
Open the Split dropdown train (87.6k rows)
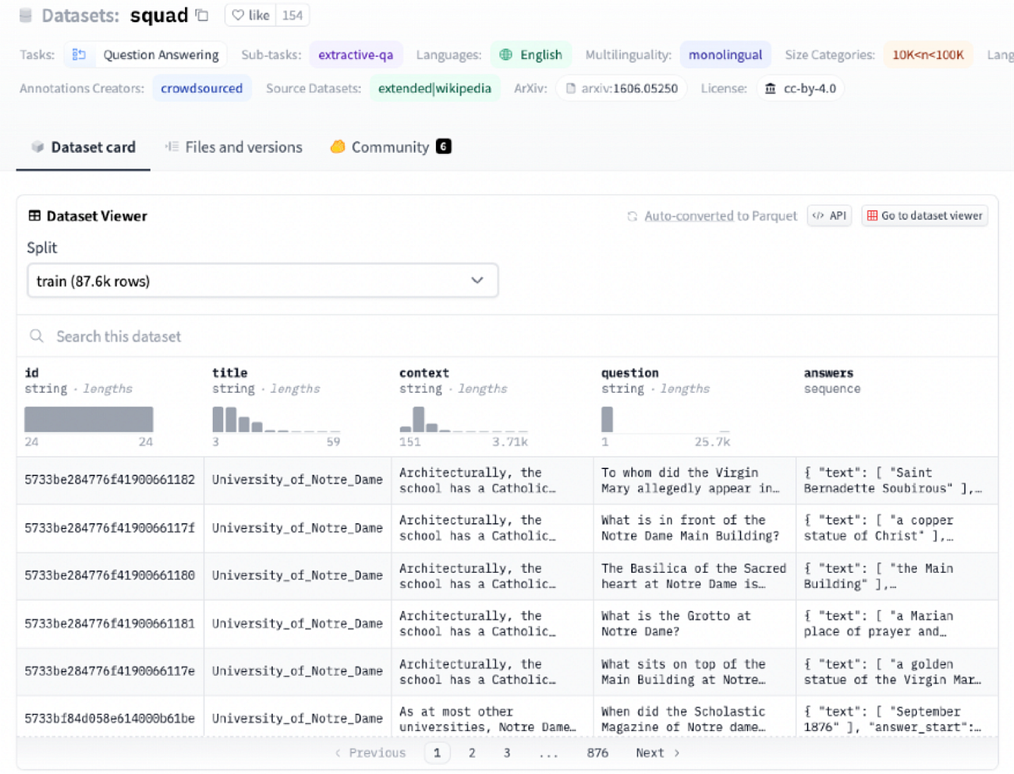[x=263, y=281]
